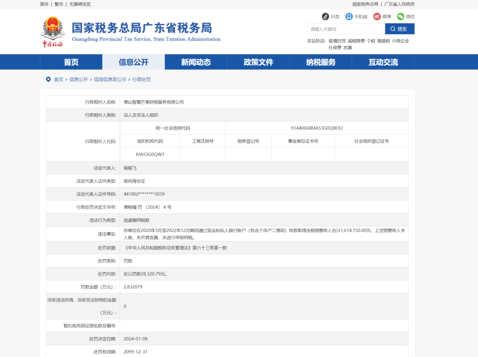This screenshot has height=357, width=478.
Task: Open the Douyin (抖音) account icon
Action: tap(326, 16)
